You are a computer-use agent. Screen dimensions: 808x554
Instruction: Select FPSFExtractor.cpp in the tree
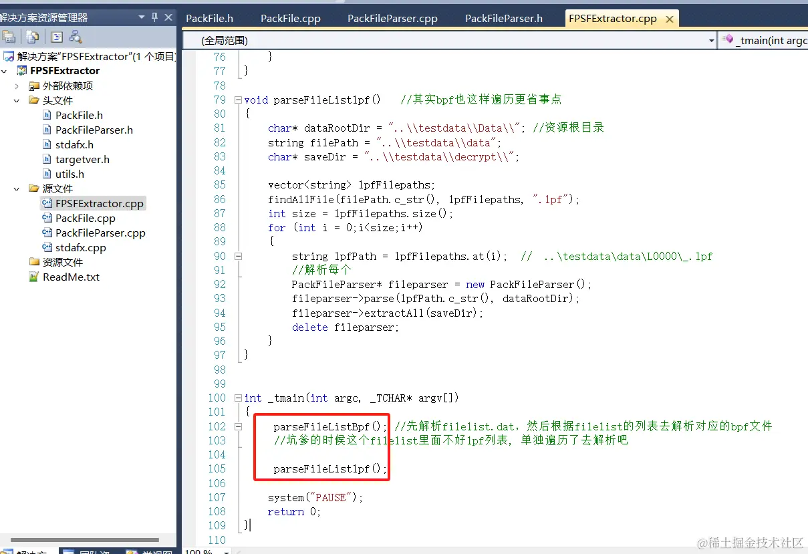point(100,204)
